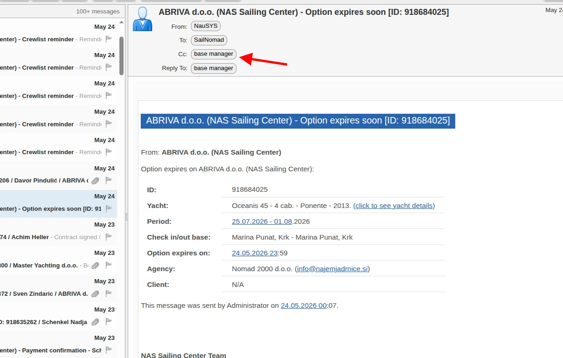Flag the Achim Heller contract signed message
Image resolution: width=563 pixels, height=358 pixels.
(x=109, y=237)
